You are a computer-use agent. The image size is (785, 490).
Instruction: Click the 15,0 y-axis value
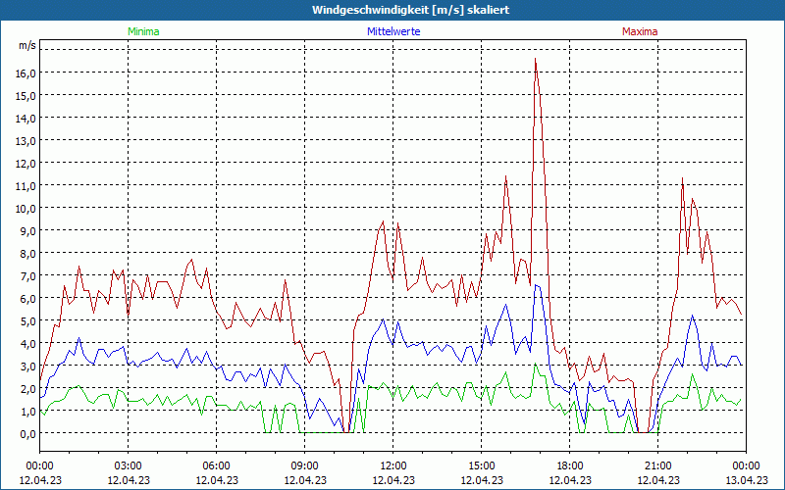pyautogui.click(x=26, y=95)
